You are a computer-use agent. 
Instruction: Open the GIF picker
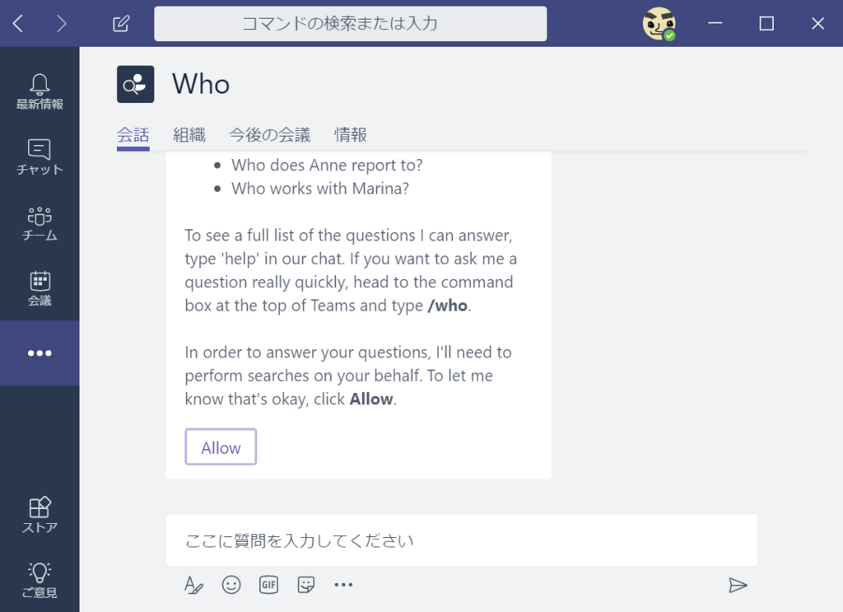click(x=269, y=585)
